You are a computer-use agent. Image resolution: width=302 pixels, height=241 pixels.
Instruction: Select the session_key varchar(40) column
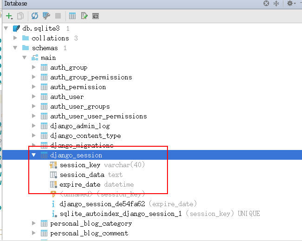80,165
